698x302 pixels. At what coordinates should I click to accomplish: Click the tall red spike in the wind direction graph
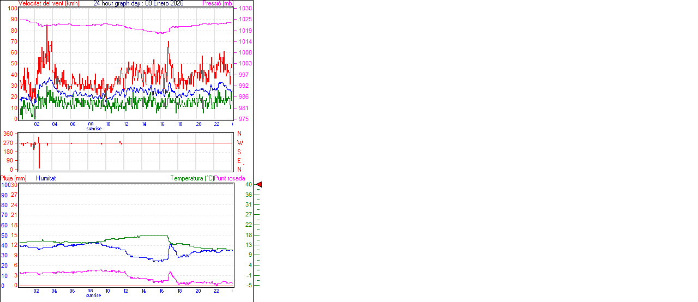coord(39,153)
